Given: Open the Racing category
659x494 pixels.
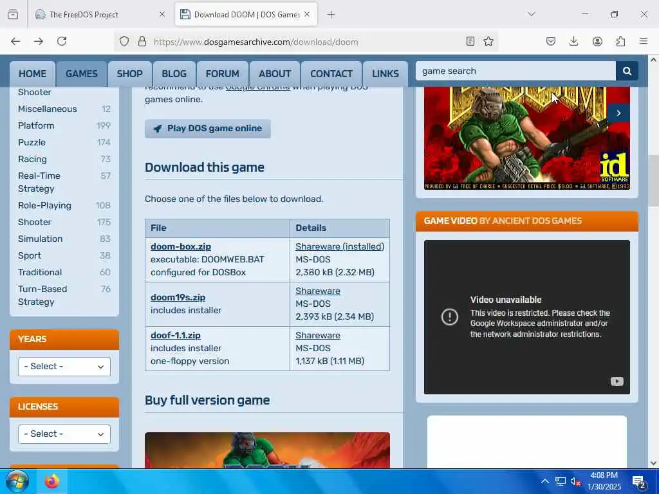Looking at the screenshot, I should pos(32,160).
